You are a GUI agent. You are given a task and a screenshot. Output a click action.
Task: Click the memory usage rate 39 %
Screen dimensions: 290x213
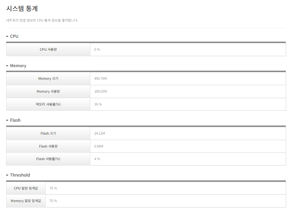[x=98, y=104]
